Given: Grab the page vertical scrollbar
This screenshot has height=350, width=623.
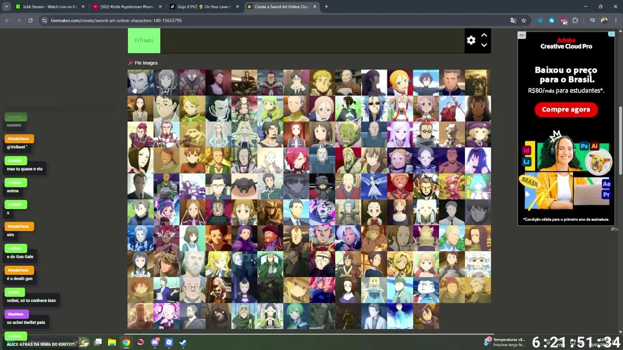Looking at the screenshot, I should pyautogui.click(x=620, y=141).
